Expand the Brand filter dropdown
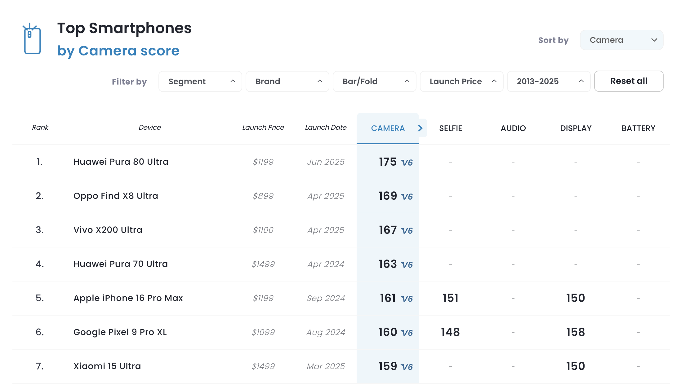This screenshot has height=384, width=681. 287,81
